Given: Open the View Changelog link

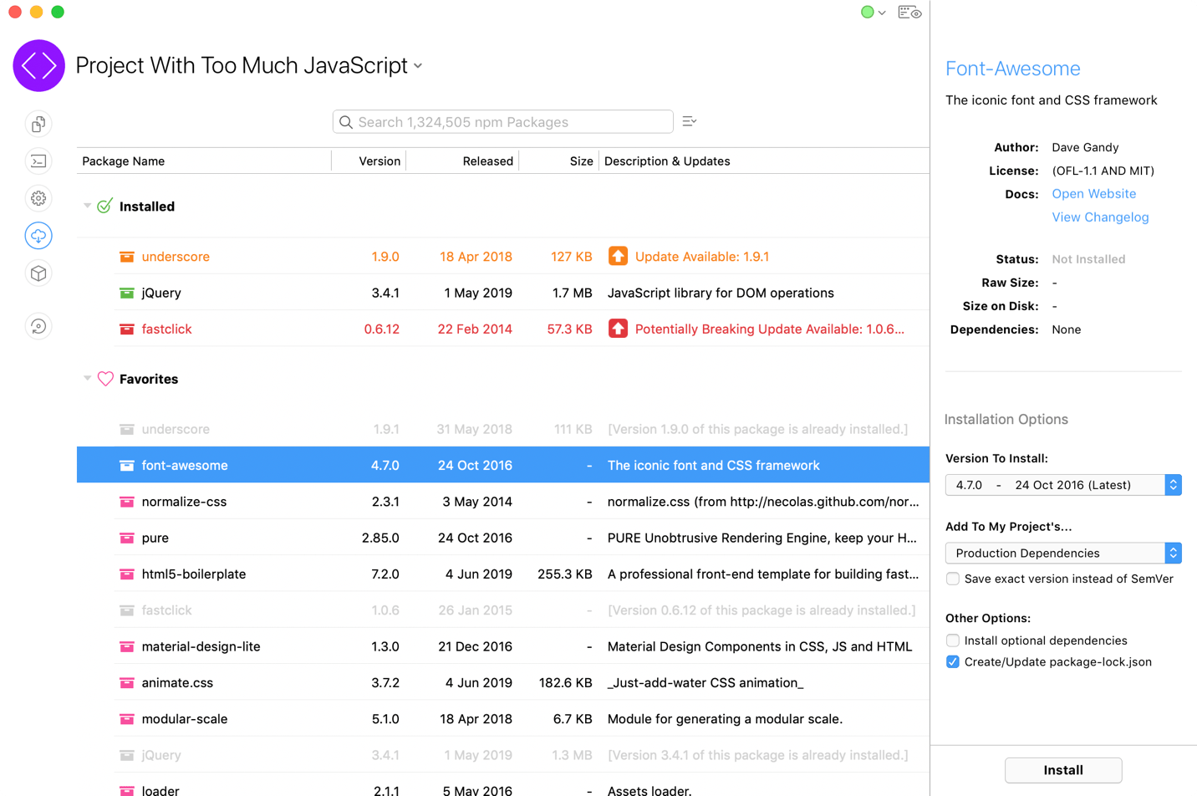Looking at the screenshot, I should 1100,217.
